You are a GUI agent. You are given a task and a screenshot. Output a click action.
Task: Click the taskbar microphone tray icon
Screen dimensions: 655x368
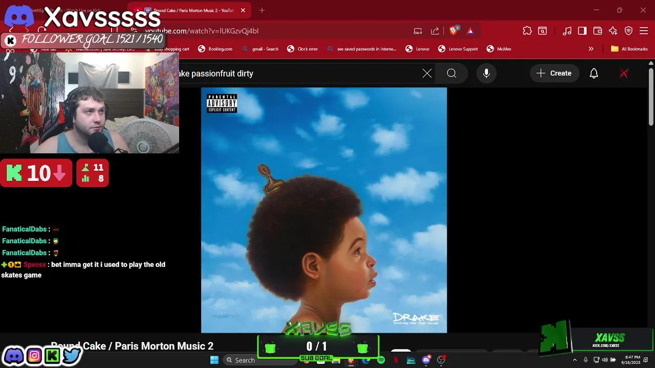click(586, 360)
